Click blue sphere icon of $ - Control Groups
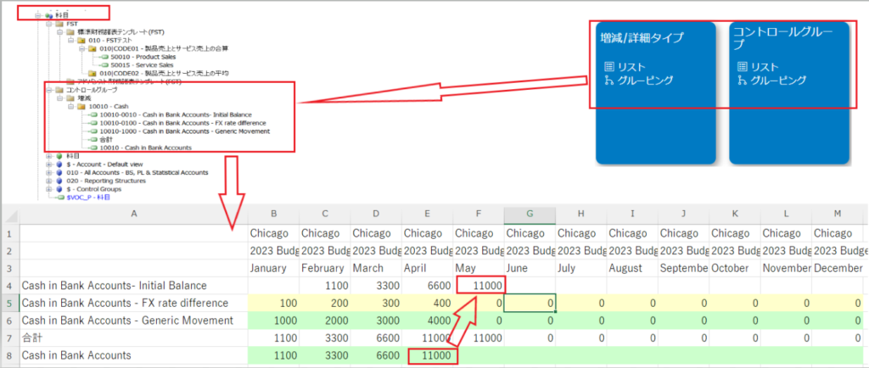 [58, 188]
